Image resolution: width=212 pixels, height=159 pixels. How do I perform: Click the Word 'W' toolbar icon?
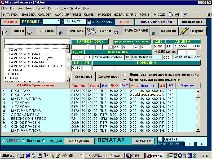[x=185, y=15]
